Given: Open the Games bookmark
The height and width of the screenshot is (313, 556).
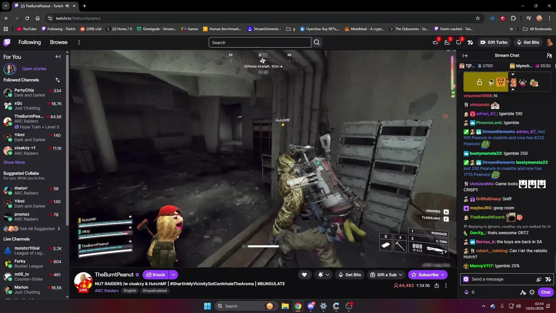Looking at the screenshot, I should pos(189,29).
